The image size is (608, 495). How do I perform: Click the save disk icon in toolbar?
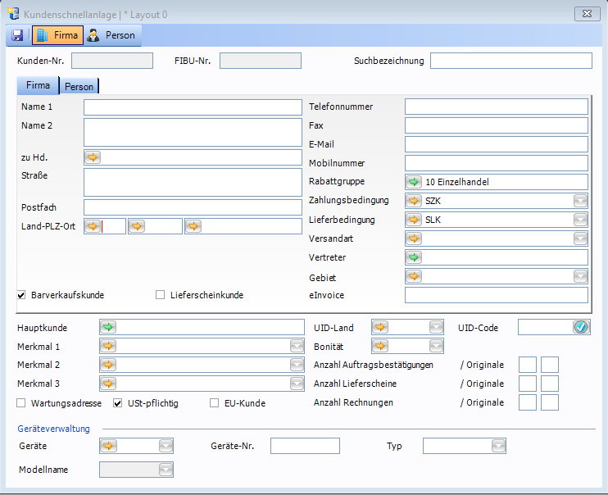click(17, 35)
